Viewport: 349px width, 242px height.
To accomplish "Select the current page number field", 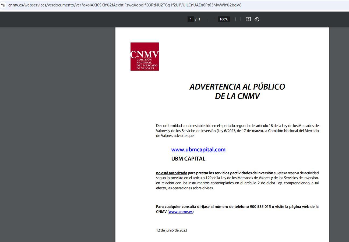I will [x=191, y=19].
